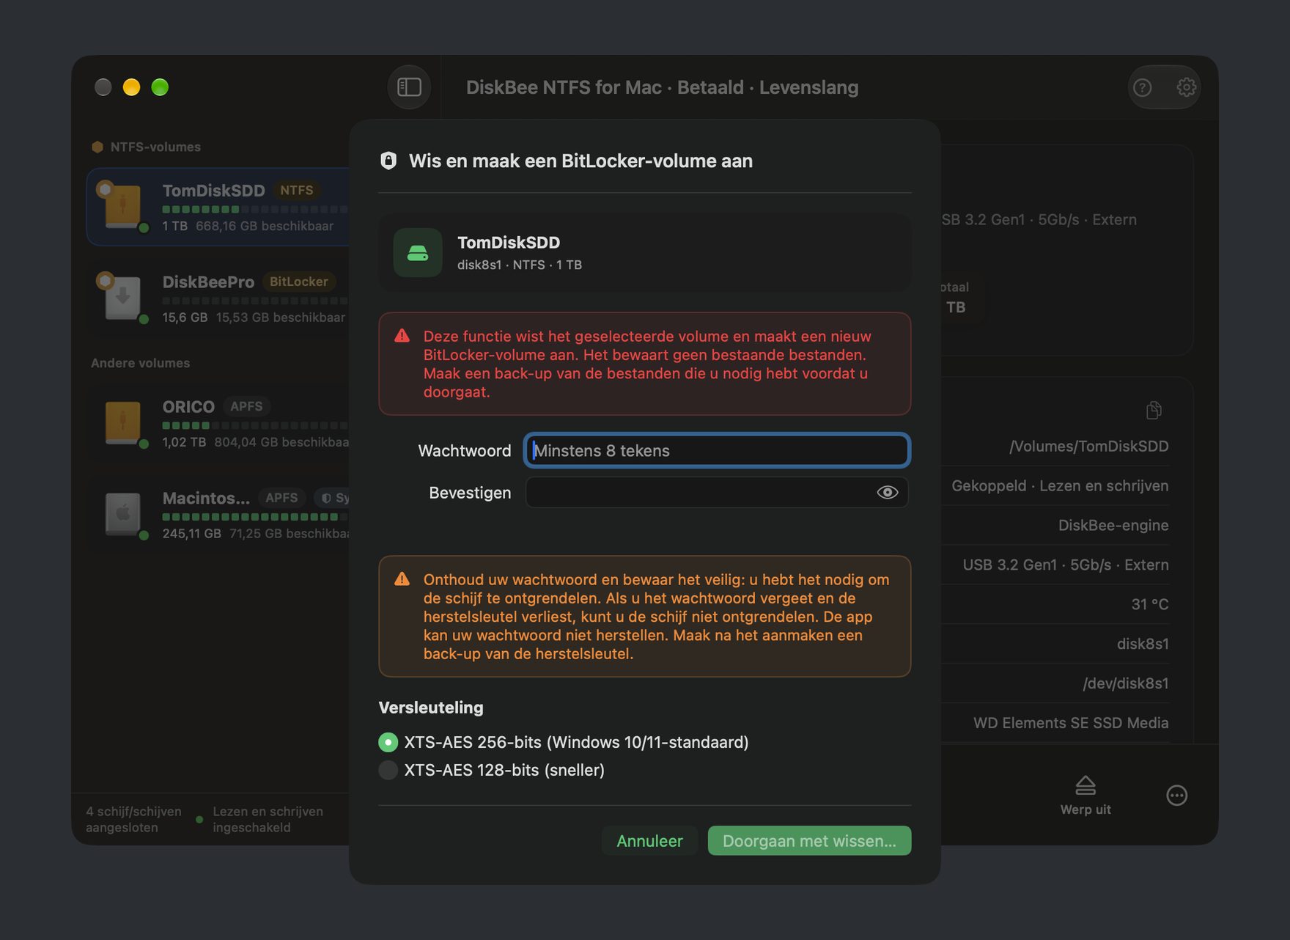The height and width of the screenshot is (940, 1290).
Task: Click the BitLocker shield icon in dialog title
Action: (388, 161)
